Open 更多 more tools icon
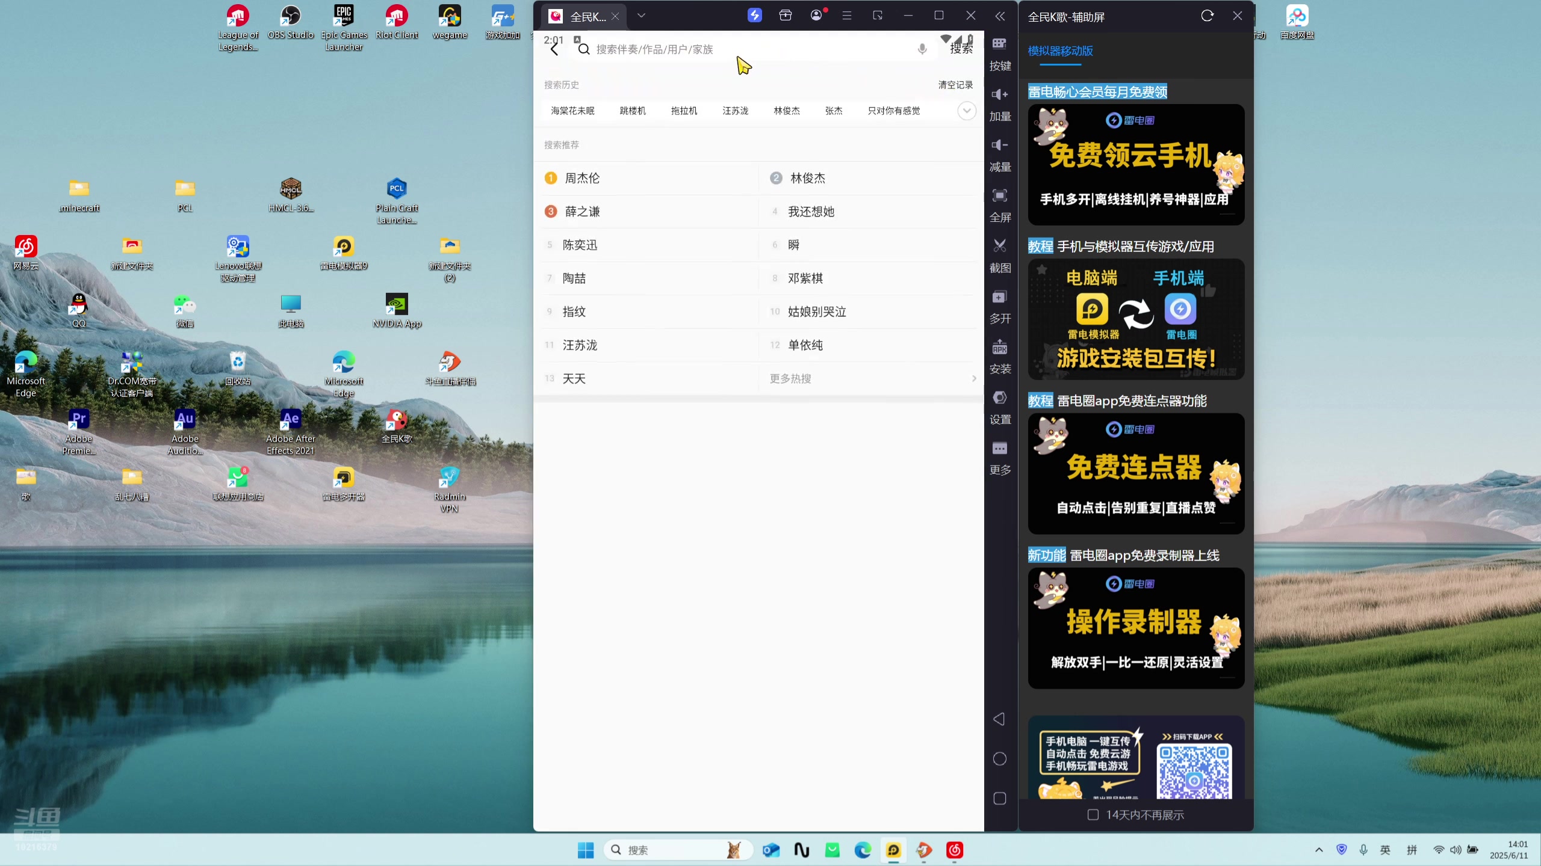This screenshot has height=866, width=1541. 1000,448
